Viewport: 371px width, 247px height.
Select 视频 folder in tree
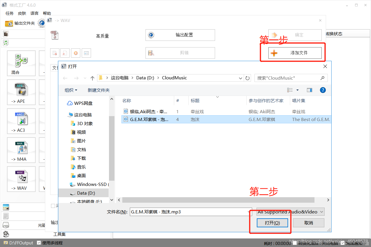point(78,132)
